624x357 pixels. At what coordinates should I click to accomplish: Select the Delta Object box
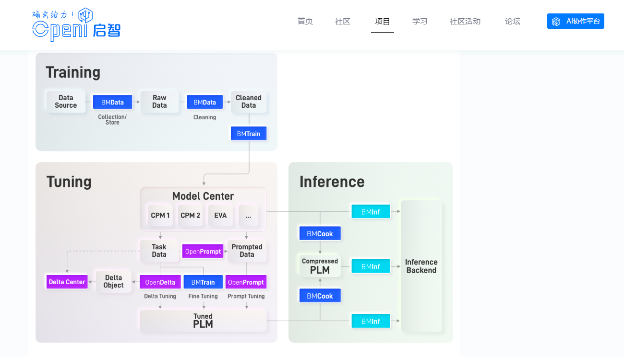tap(114, 281)
